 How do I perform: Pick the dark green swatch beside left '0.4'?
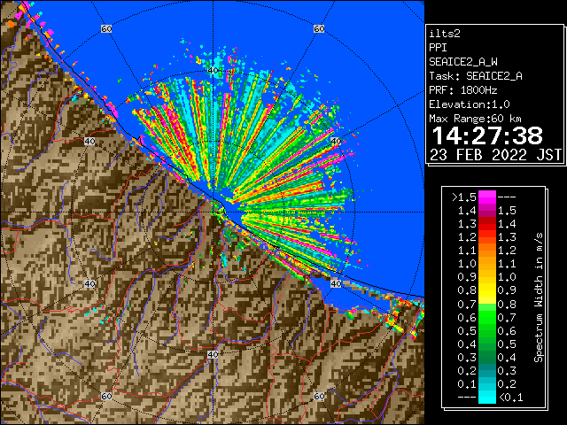(x=487, y=344)
